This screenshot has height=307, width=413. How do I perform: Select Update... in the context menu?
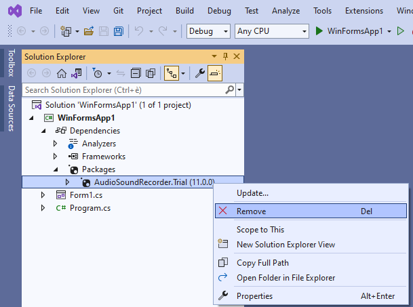(252, 193)
